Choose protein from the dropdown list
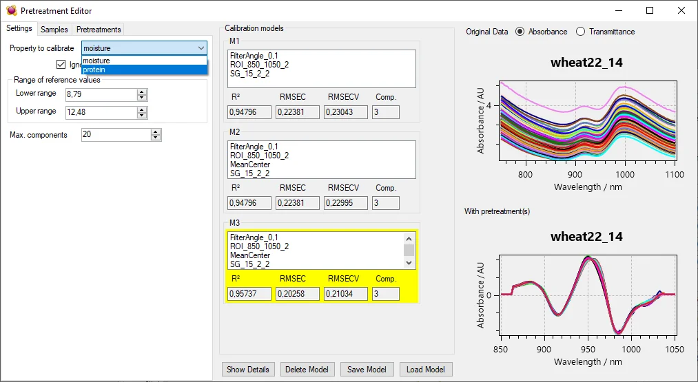The width and height of the screenshot is (698, 382). [x=94, y=70]
